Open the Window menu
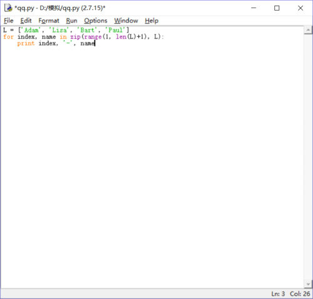Viewport: 313px width, 299px height. tap(126, 21)
